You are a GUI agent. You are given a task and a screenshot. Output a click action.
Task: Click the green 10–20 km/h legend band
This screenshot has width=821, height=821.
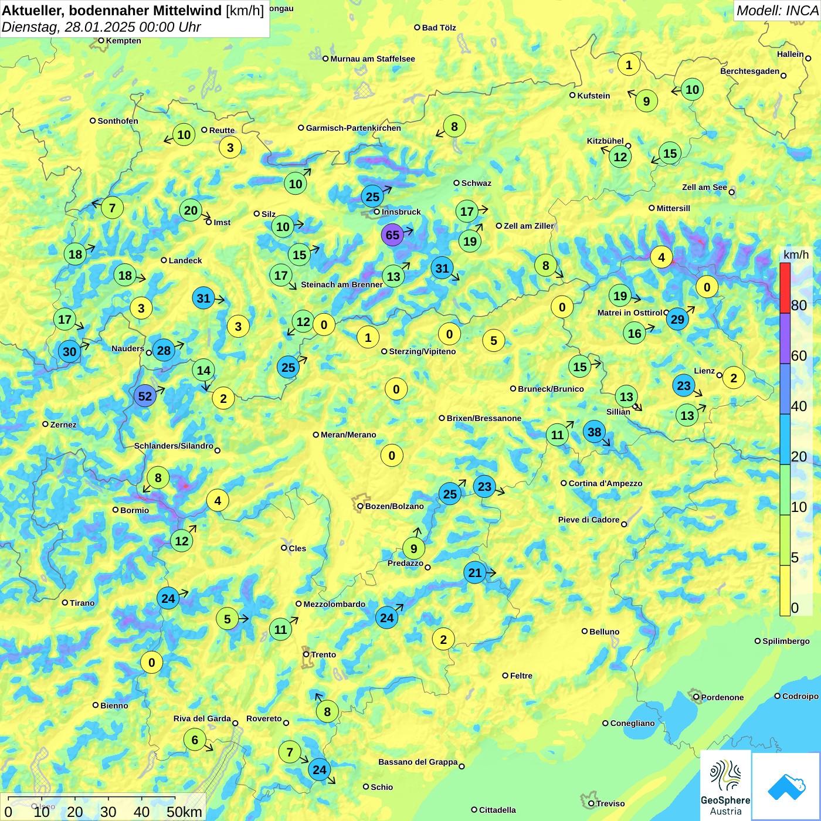tap(785, 490)
